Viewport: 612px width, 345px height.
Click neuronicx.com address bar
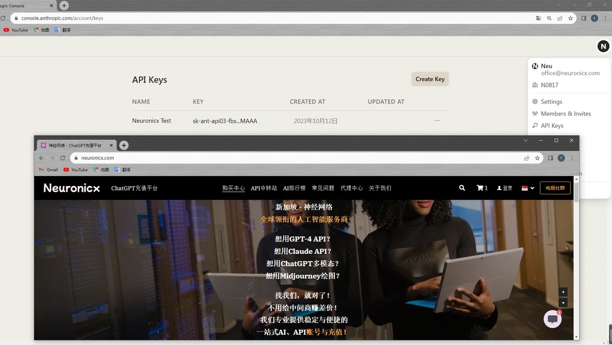(297, 158)
